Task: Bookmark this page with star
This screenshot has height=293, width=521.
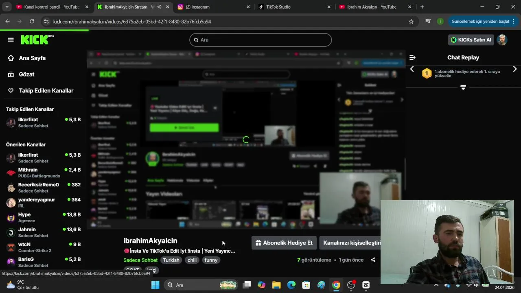Action: click(411, 22)
